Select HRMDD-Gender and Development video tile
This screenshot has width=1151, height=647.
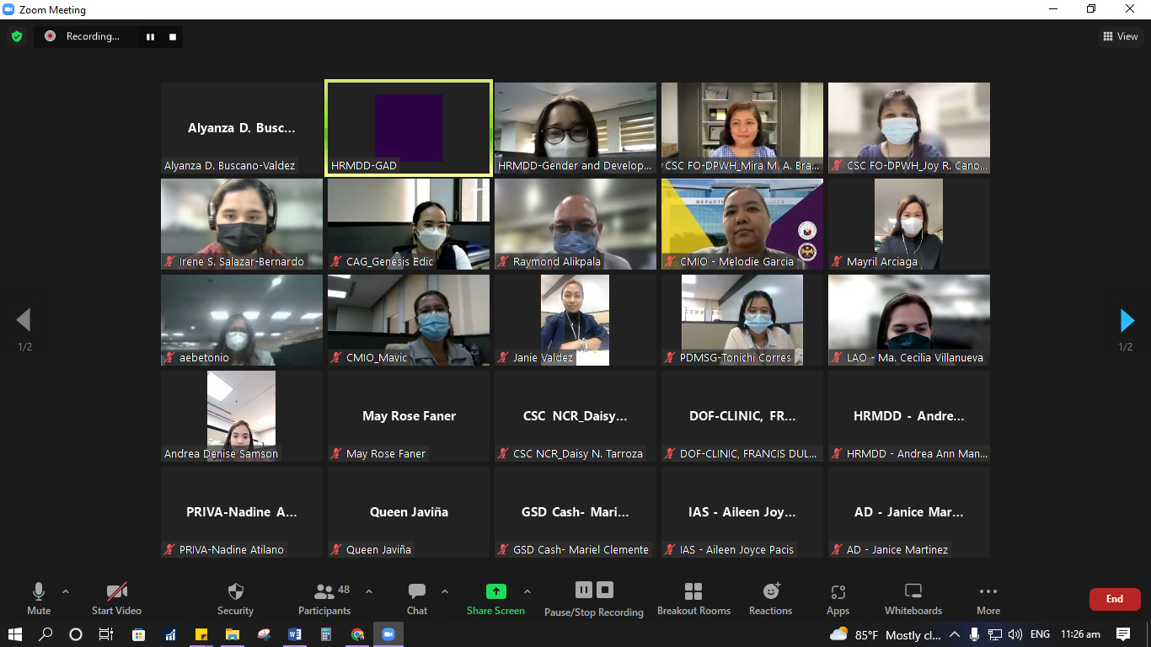point(575,128)
